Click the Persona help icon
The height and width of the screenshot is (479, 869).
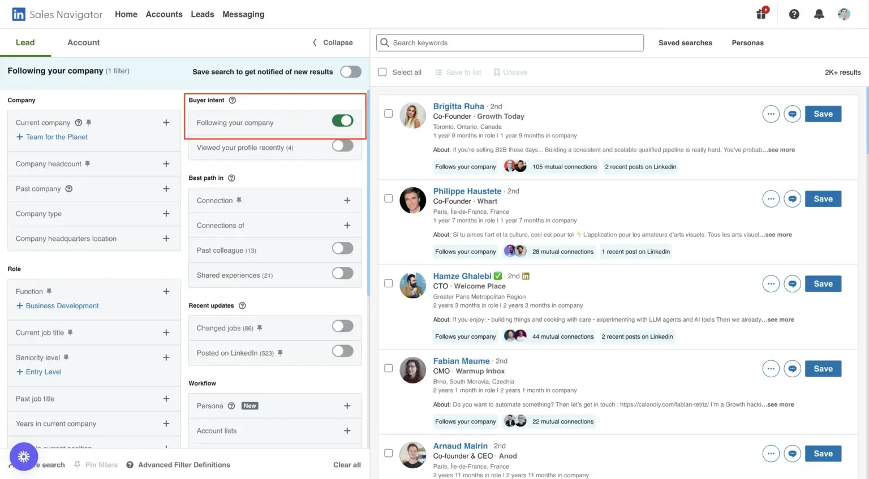pos(231,405)
